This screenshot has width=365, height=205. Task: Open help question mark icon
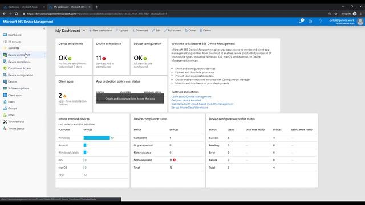click(321, 22)
